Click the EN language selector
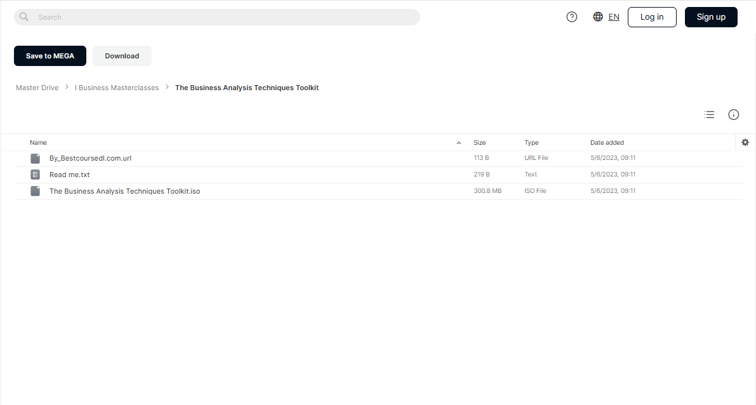The image size is (756, 405). tap(614, 17)
